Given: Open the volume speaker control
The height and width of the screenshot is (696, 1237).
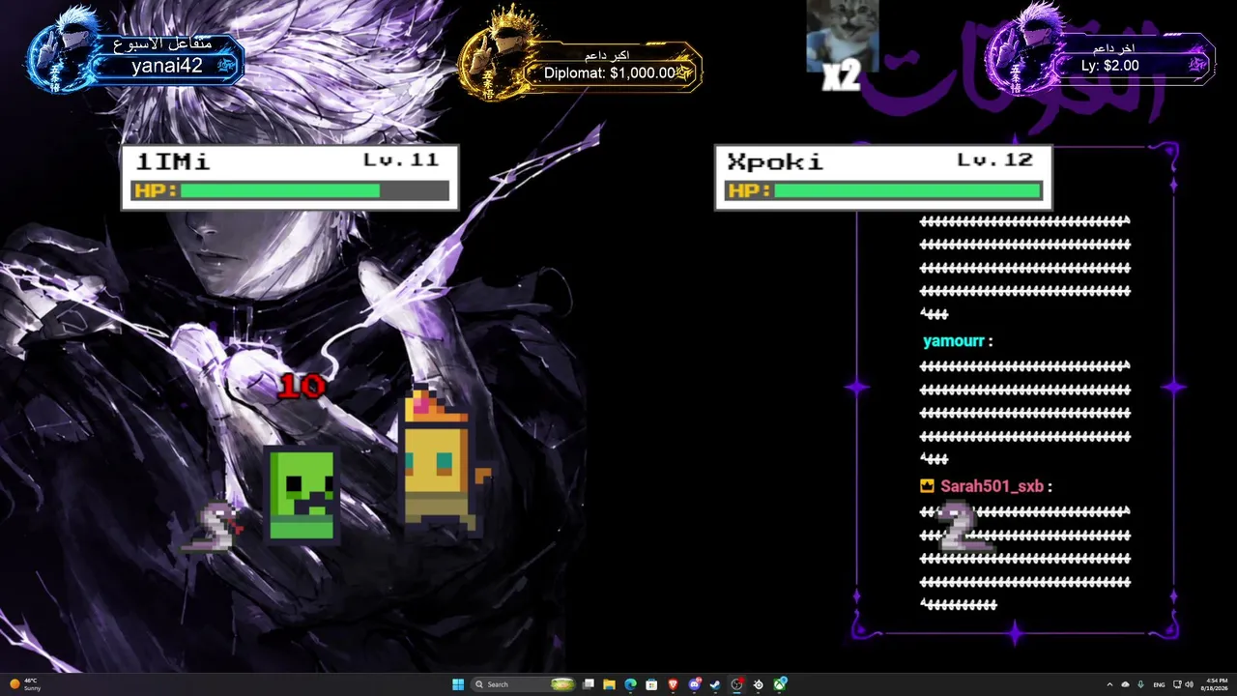Looking at the screenshot, I should (x=1189, y=684).
